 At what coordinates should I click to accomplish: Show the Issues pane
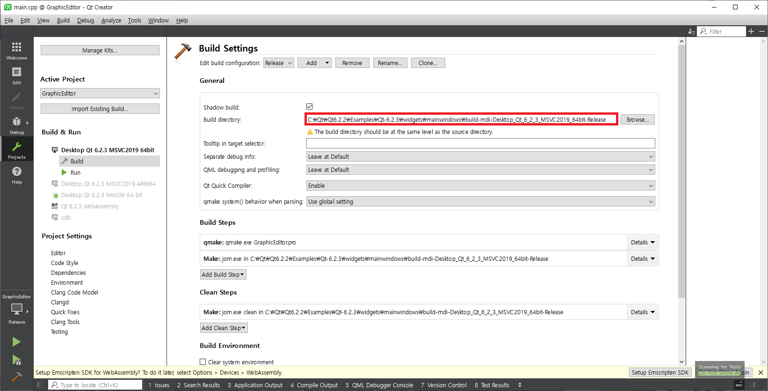click(159, 385)
